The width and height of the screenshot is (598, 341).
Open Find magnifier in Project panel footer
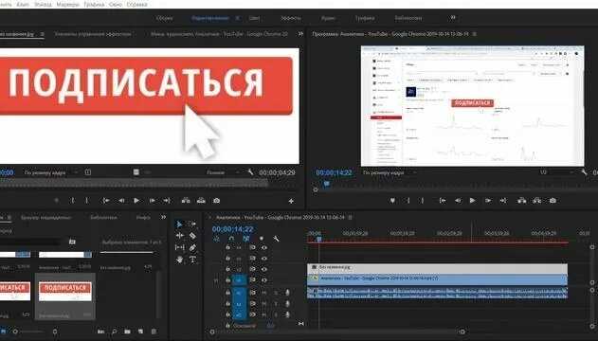[x=114, y=332]
